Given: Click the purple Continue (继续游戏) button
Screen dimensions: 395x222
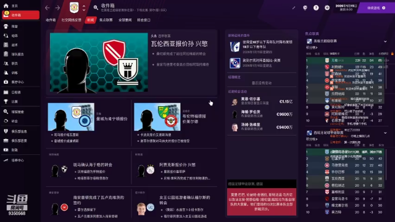Looking at the screenshot, I should point(376,8).
